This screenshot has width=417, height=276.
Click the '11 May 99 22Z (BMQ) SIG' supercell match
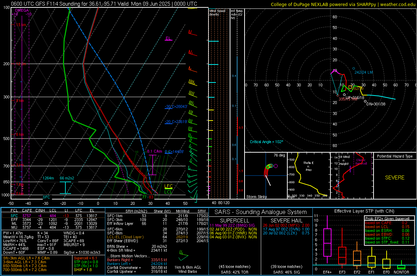232,225
